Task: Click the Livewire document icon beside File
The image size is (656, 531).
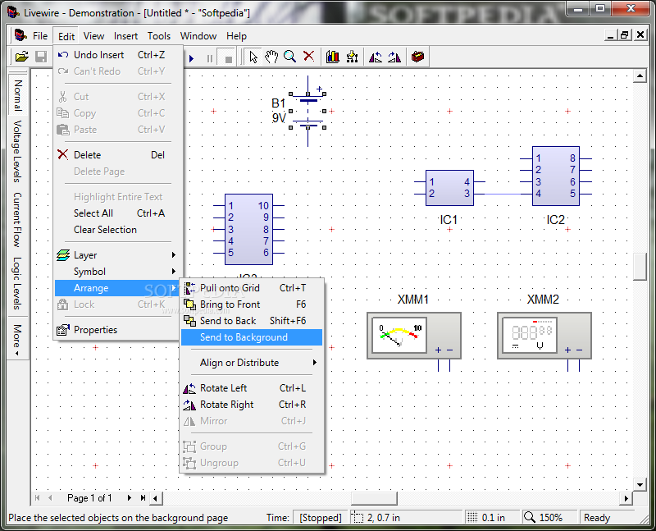Action: tap(20, 35)
